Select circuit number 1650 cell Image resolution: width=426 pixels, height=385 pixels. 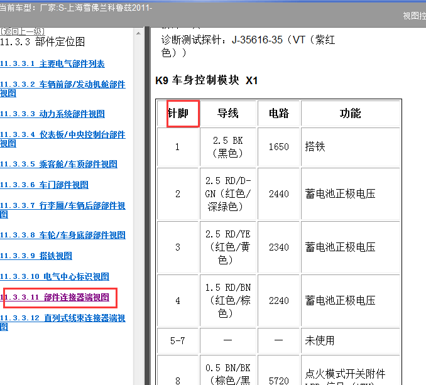click(278, 147)
